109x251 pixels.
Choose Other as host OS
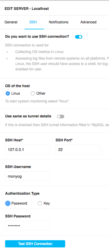click(x=33, y=93)
